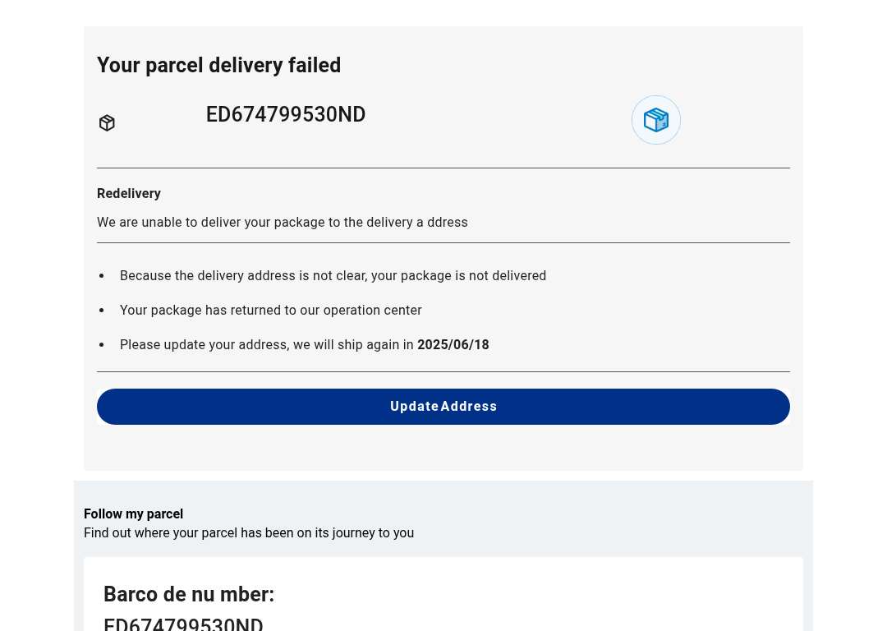Select the tracking number ED674799530ND at top

click(286, 114)
